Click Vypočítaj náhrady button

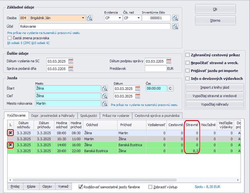[x=215, y=104]
